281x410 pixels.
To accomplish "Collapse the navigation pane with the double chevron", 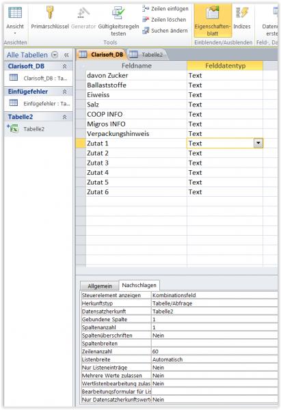I will click(66, 55).
